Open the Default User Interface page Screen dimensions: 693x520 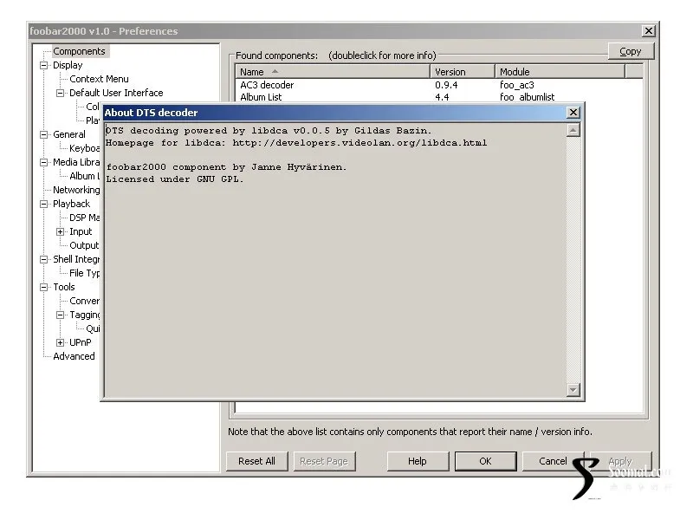point(116,93)
